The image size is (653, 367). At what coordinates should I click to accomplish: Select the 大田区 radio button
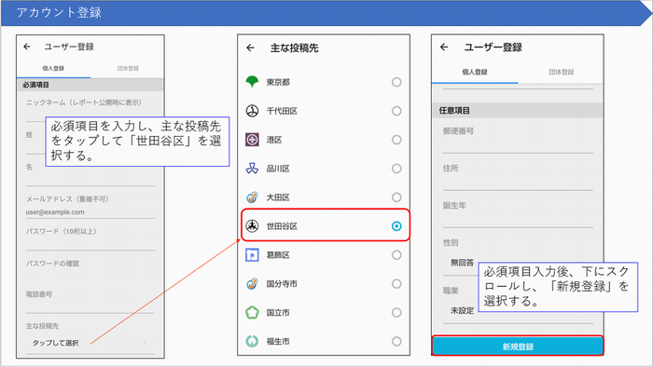coord(396,197)
